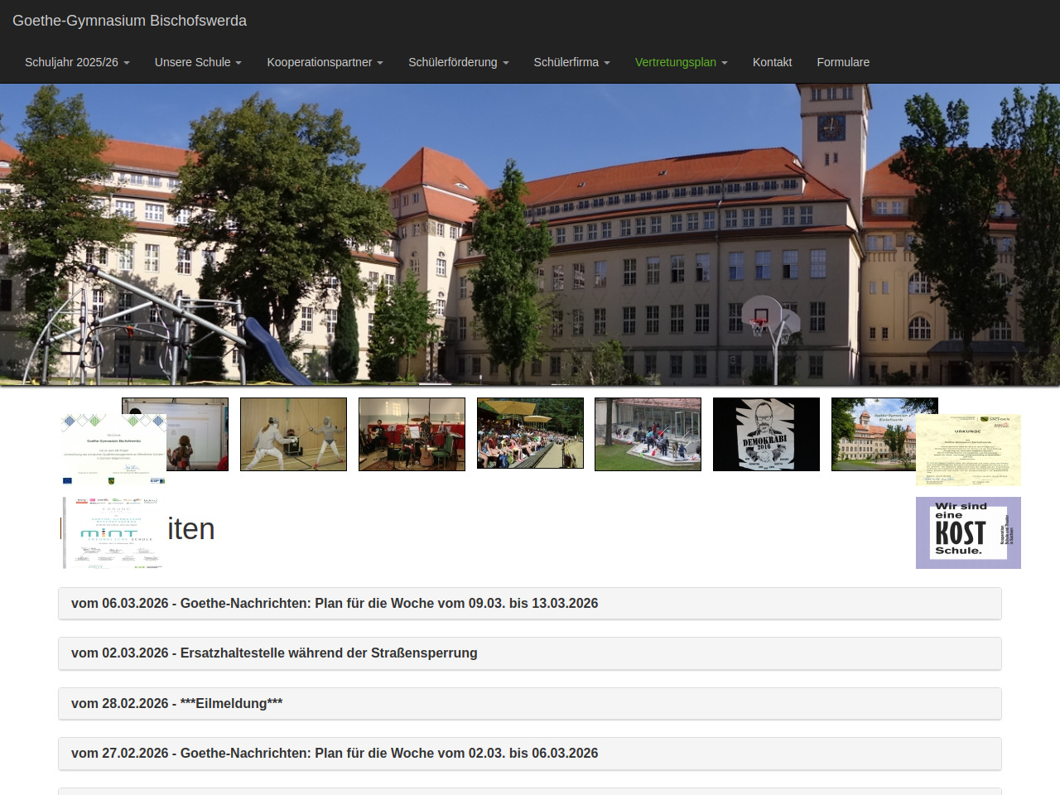Click the MINT school certificate logo
This screenshot has height=795, width=1060.
tap(114, 532)
